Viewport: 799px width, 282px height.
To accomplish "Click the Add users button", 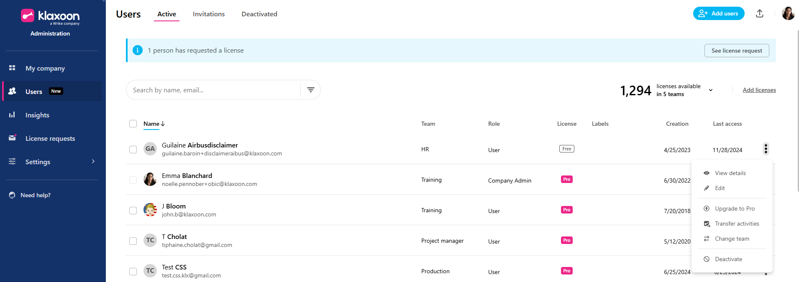I will (718, 13).
